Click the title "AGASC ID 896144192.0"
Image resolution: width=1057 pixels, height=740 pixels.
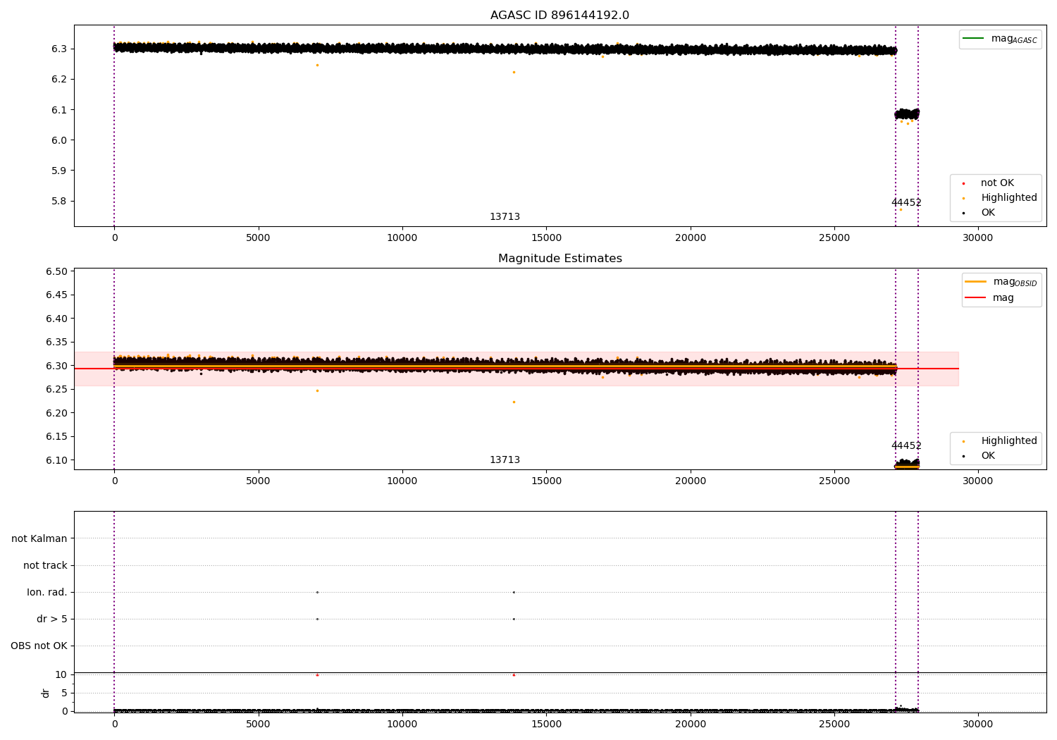coord(560,16)
